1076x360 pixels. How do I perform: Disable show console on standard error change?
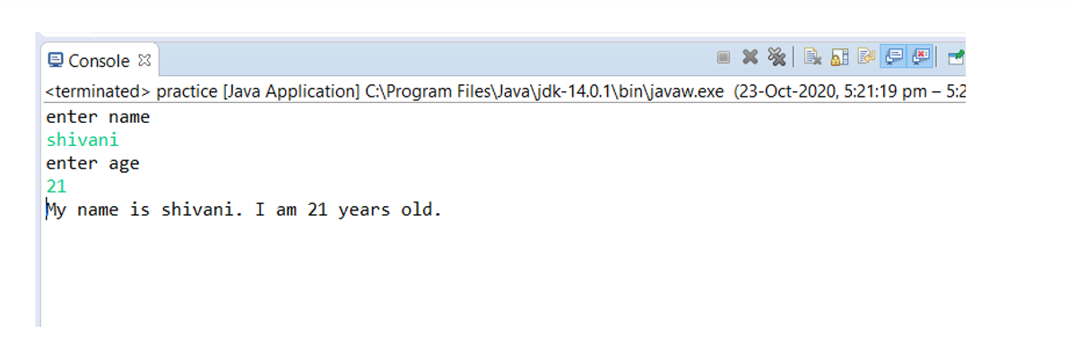click(920, 57)
